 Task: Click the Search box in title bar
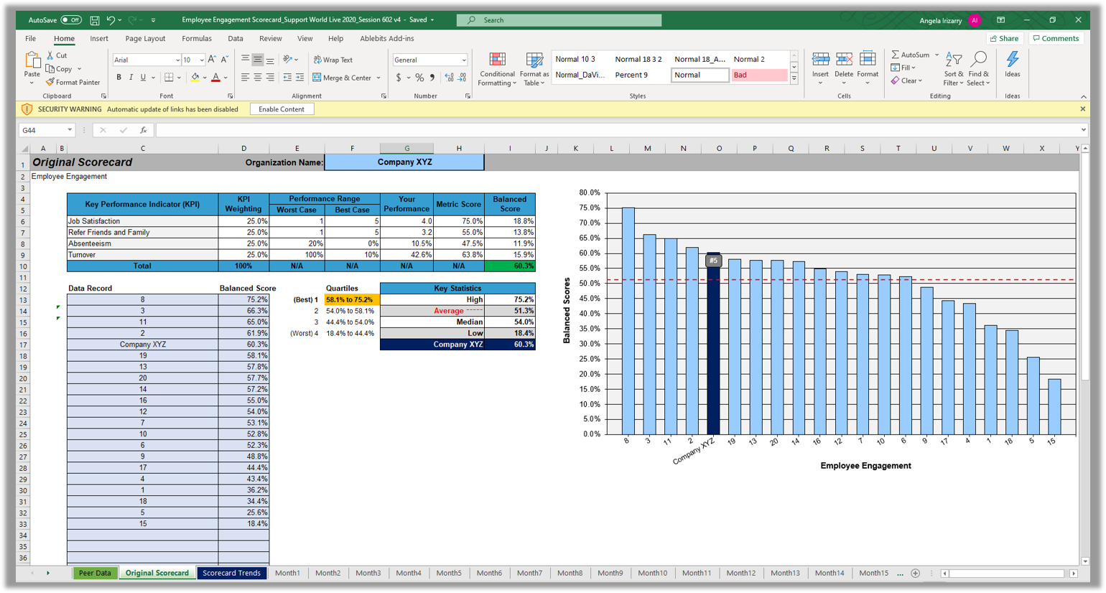[x=559, y=20]
